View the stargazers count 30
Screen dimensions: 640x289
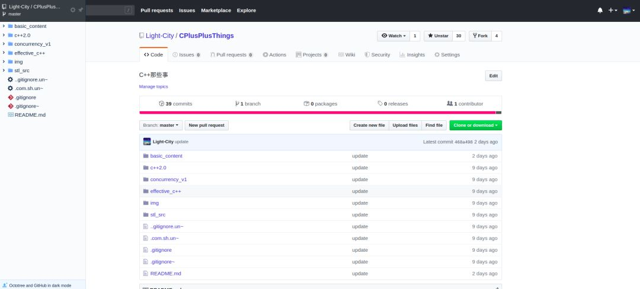click(x=458, y=36)
